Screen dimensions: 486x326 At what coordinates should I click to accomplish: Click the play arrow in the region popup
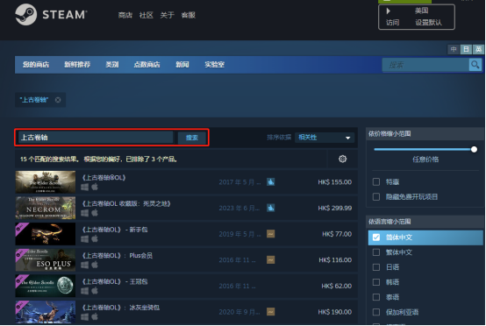[x=389, y=11]
